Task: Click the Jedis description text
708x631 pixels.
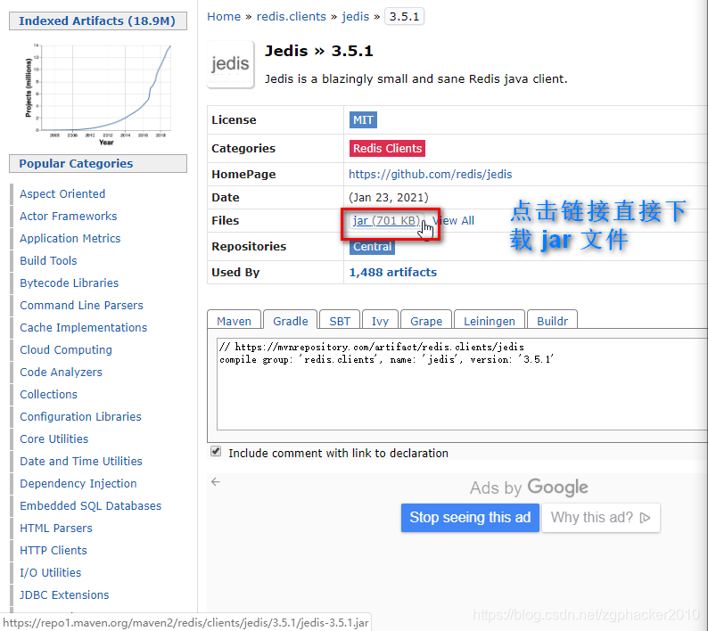Action: pyautogui.click(x=416, y=79)
